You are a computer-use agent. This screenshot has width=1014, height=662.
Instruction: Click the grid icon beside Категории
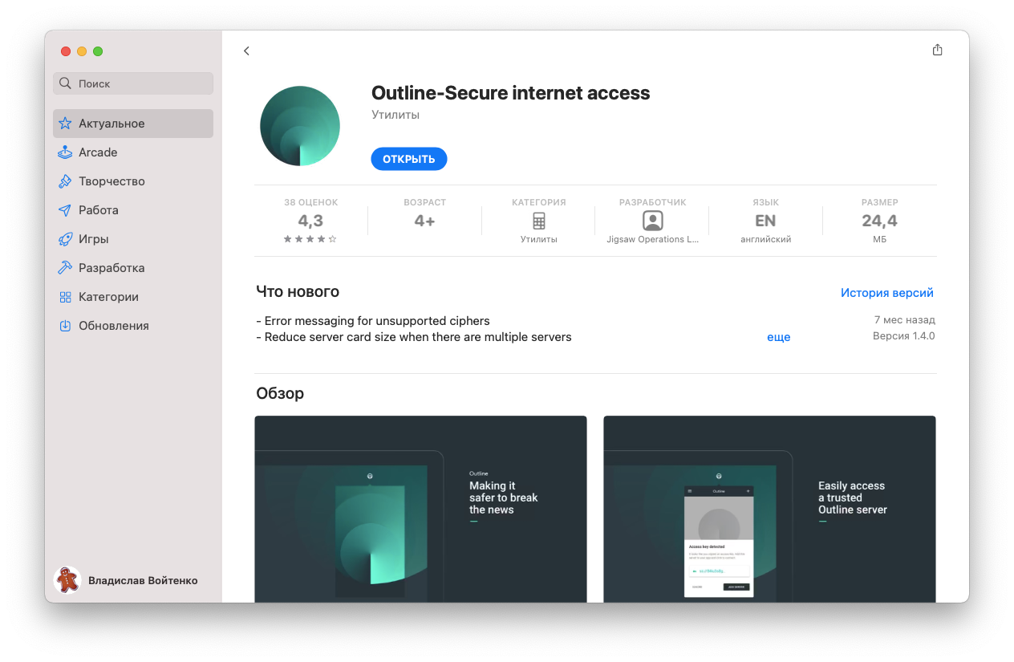66,297
